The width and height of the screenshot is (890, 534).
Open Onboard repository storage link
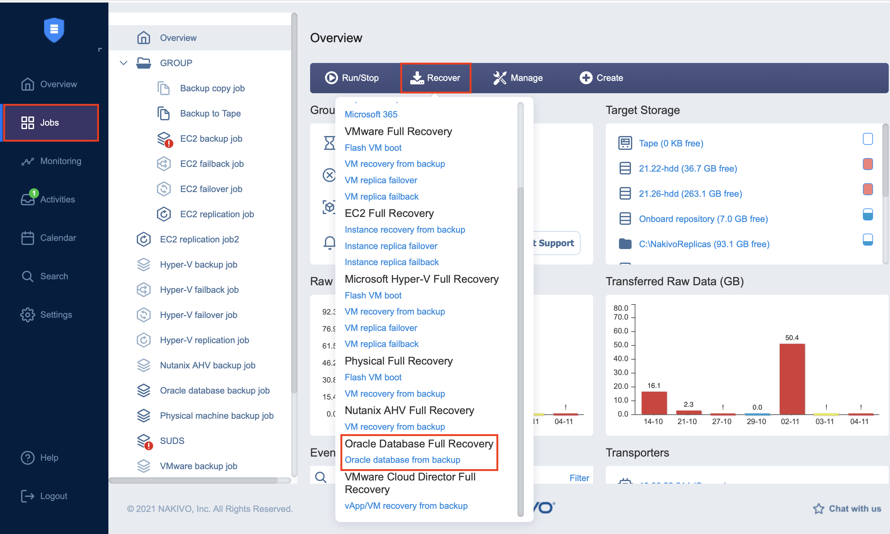[x=703, y=219]
